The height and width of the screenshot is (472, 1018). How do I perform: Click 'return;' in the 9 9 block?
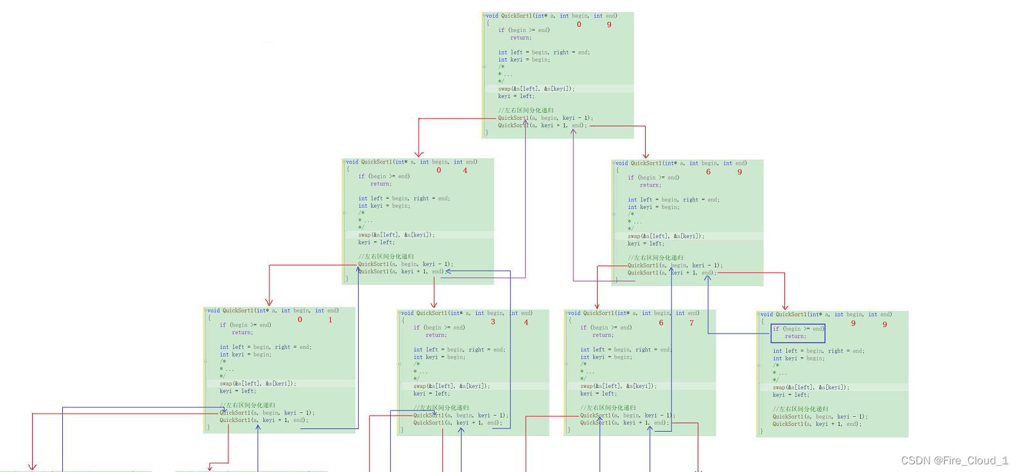[x=795, y=337]
